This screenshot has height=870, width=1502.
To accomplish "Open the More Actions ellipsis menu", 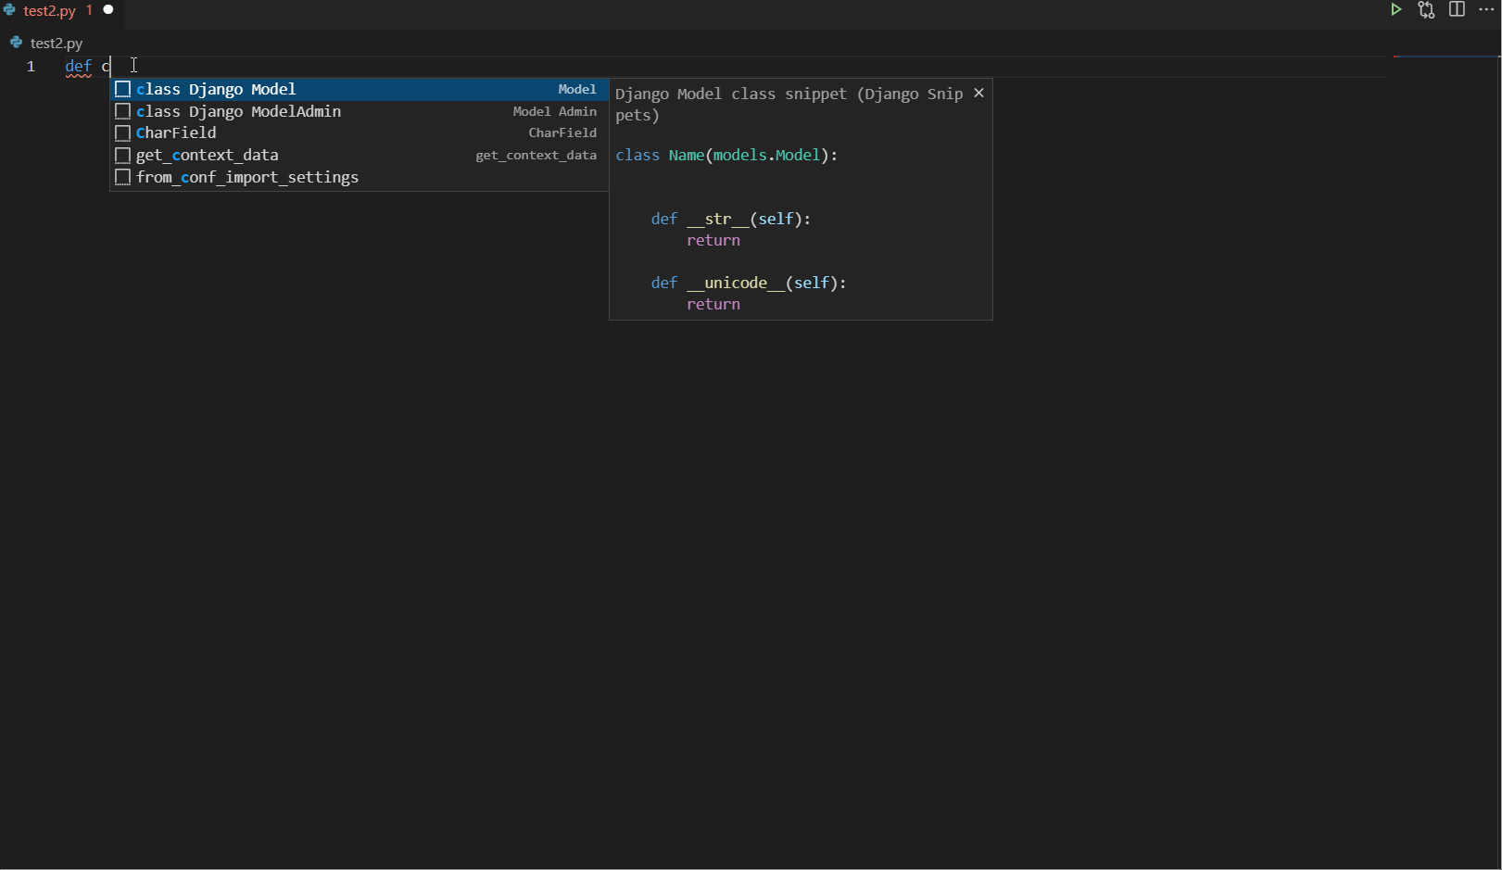I will tap(1487, 10).
